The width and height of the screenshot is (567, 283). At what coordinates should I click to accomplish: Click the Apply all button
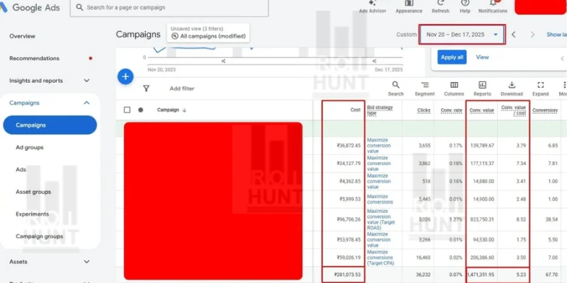point(452,57)
